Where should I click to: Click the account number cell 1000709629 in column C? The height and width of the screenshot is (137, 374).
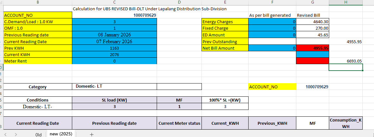coord(145,15)
